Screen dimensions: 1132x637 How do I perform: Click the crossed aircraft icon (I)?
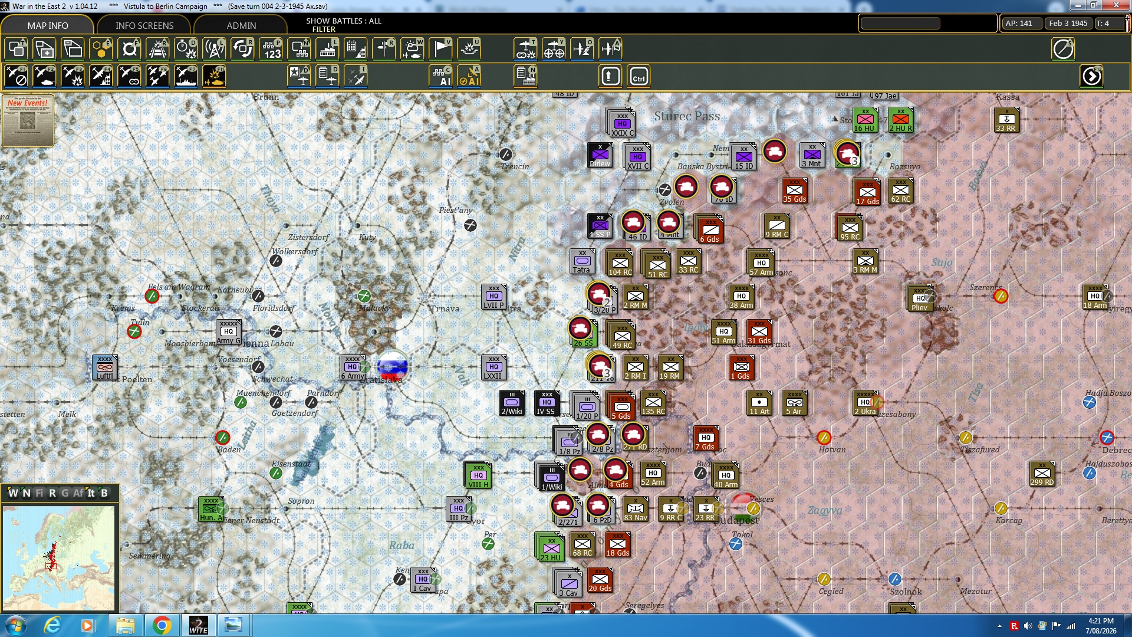(356, 76)
